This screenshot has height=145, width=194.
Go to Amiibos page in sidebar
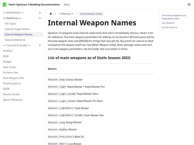(x=8, y=51)
